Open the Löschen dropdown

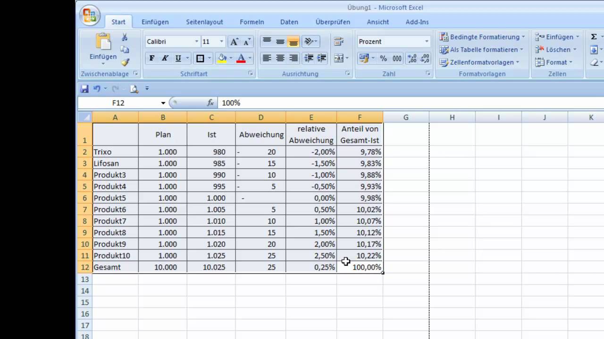(x=556, y=49)
